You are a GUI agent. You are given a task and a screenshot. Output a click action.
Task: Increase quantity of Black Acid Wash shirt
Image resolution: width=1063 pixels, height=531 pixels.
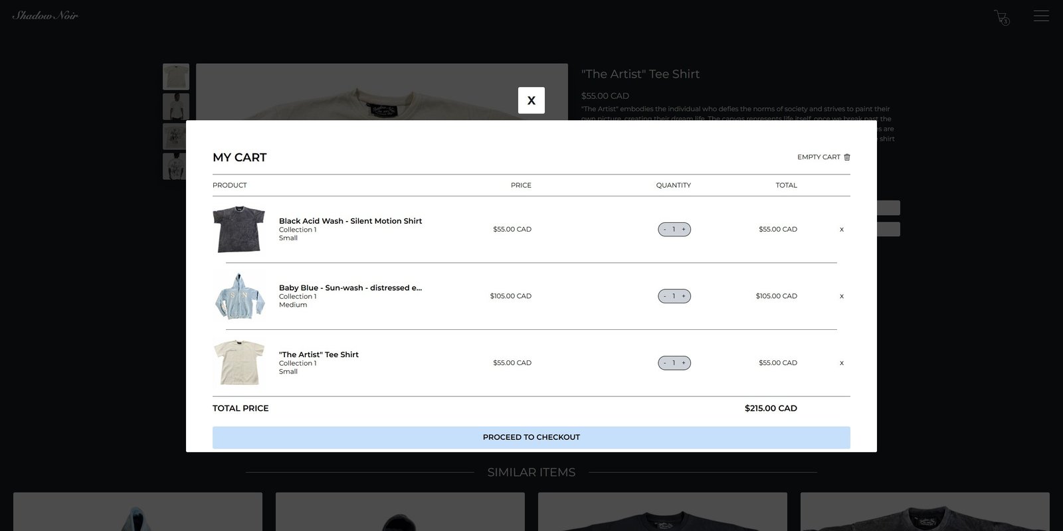click(684, 230)
